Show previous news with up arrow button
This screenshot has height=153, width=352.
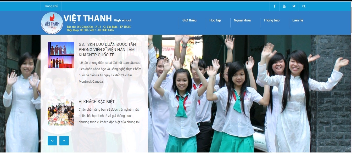coord(64,141)
